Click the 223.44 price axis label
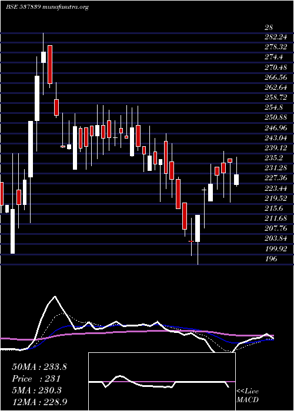 (275, 188)
